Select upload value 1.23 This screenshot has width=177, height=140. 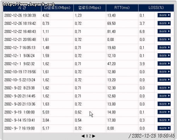(78, 16)
